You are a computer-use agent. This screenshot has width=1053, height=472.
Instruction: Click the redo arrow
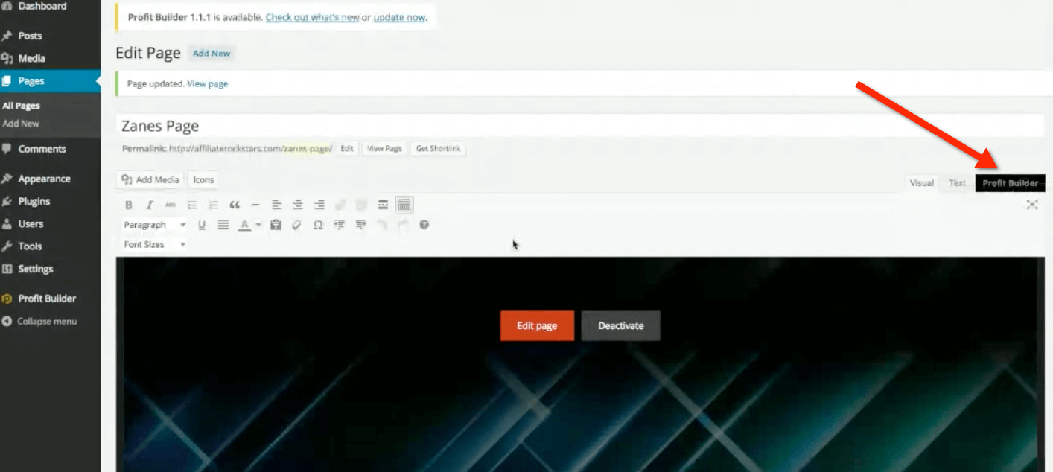[x=403, y=225]
